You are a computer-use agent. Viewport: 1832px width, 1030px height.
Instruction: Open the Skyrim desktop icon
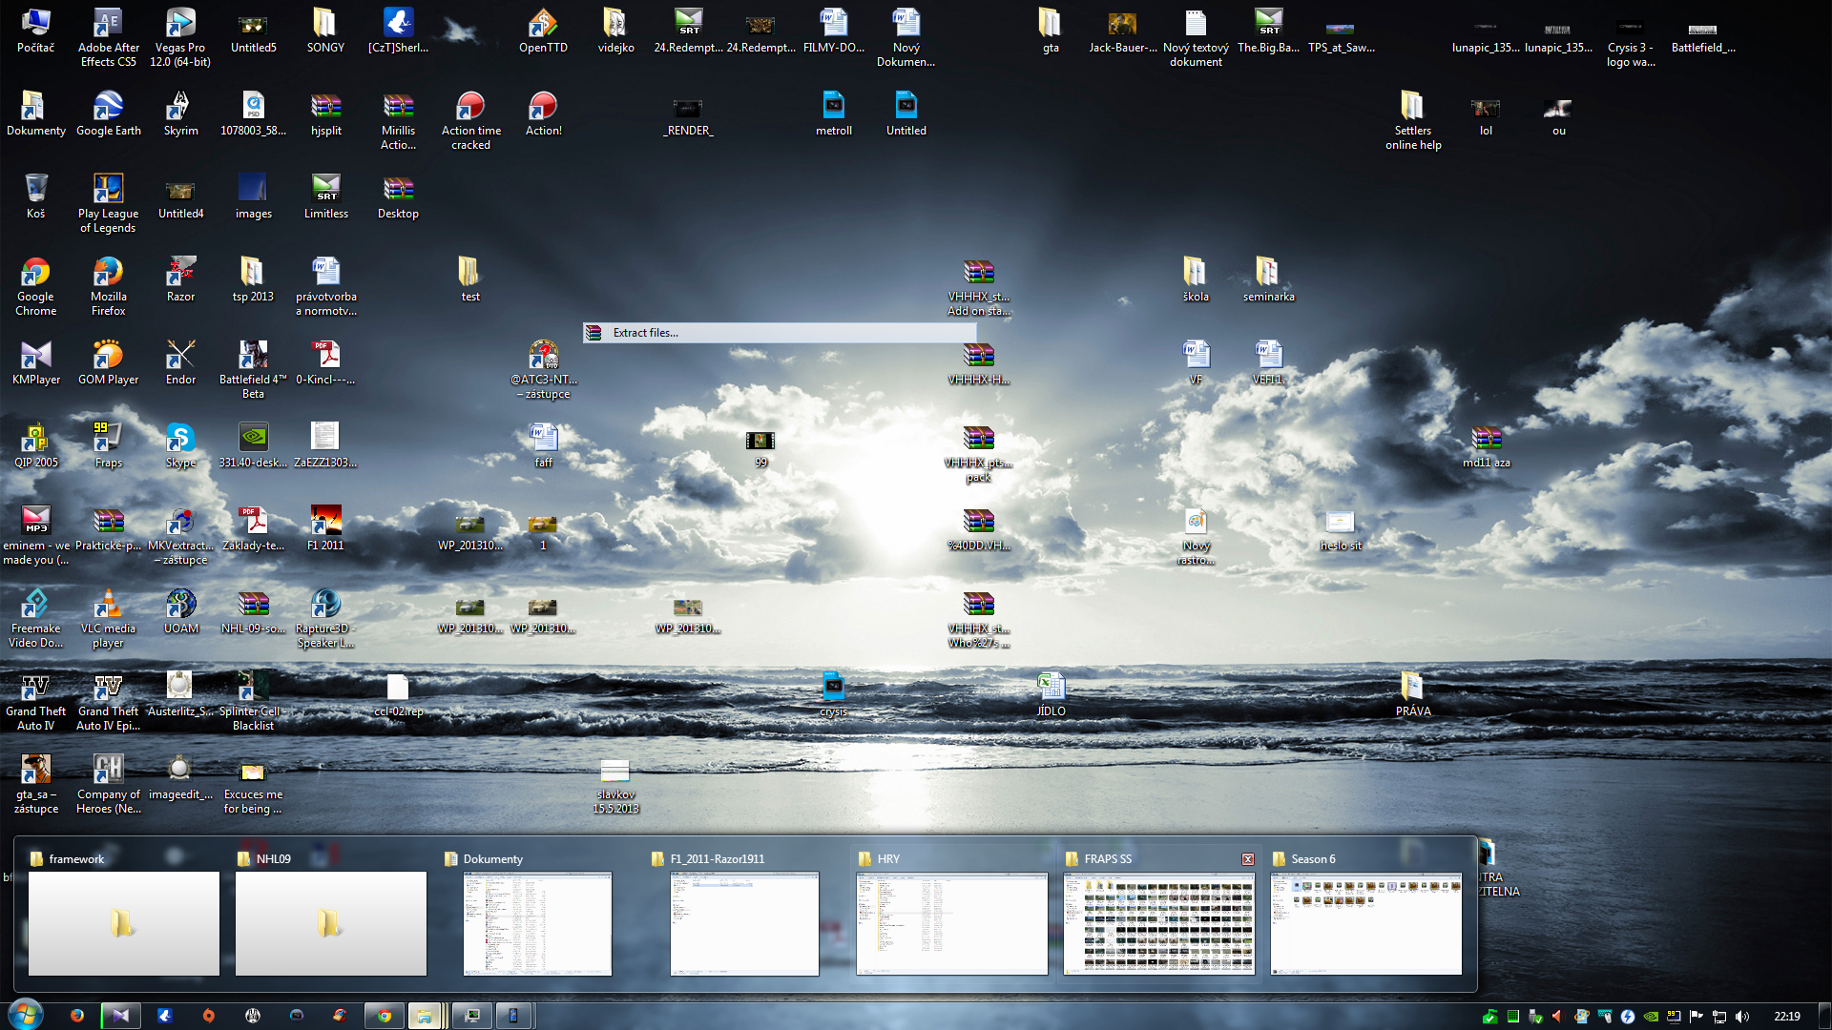(x=180, y=107)
